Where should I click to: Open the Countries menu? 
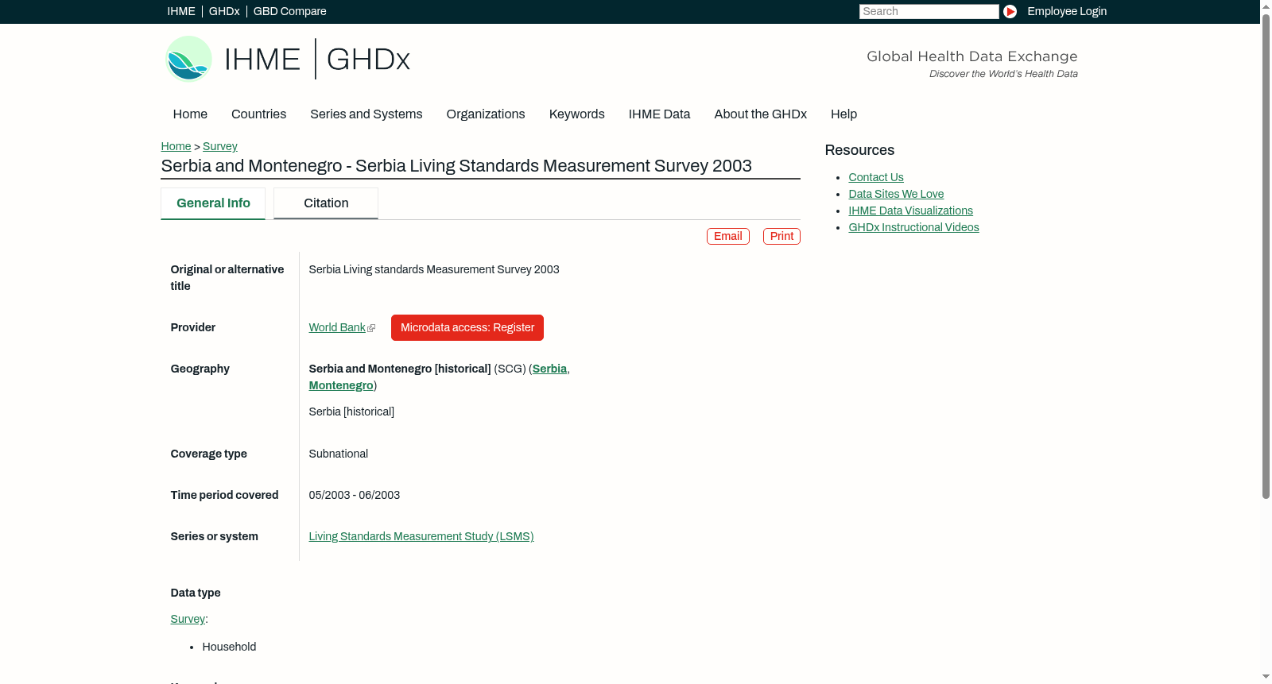pos(258,114)
